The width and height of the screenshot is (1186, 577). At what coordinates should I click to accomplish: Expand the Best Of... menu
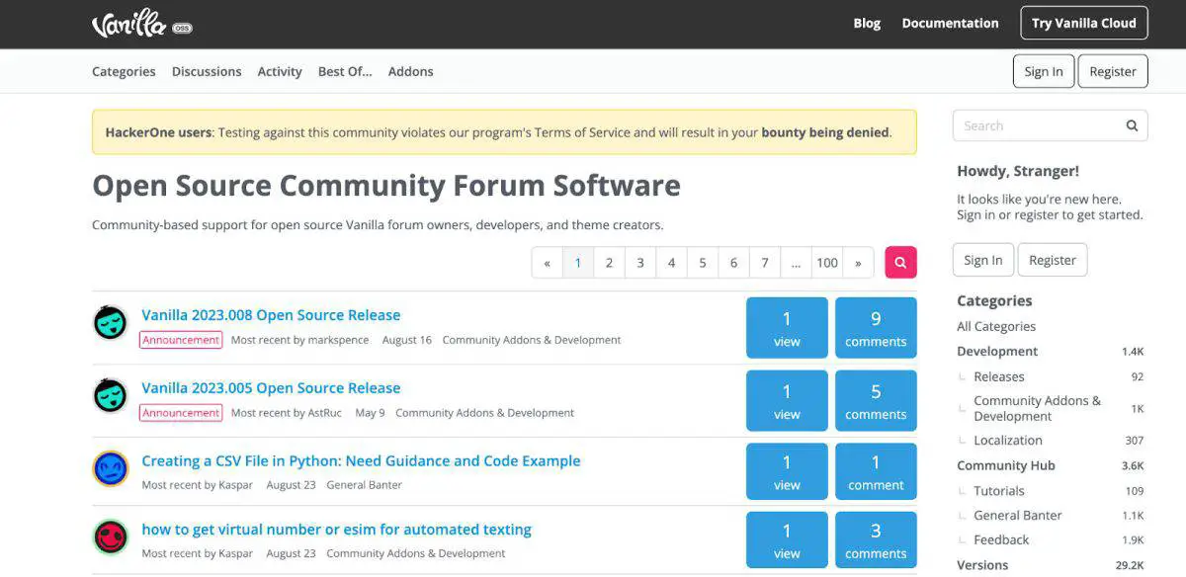click(345, 71)
